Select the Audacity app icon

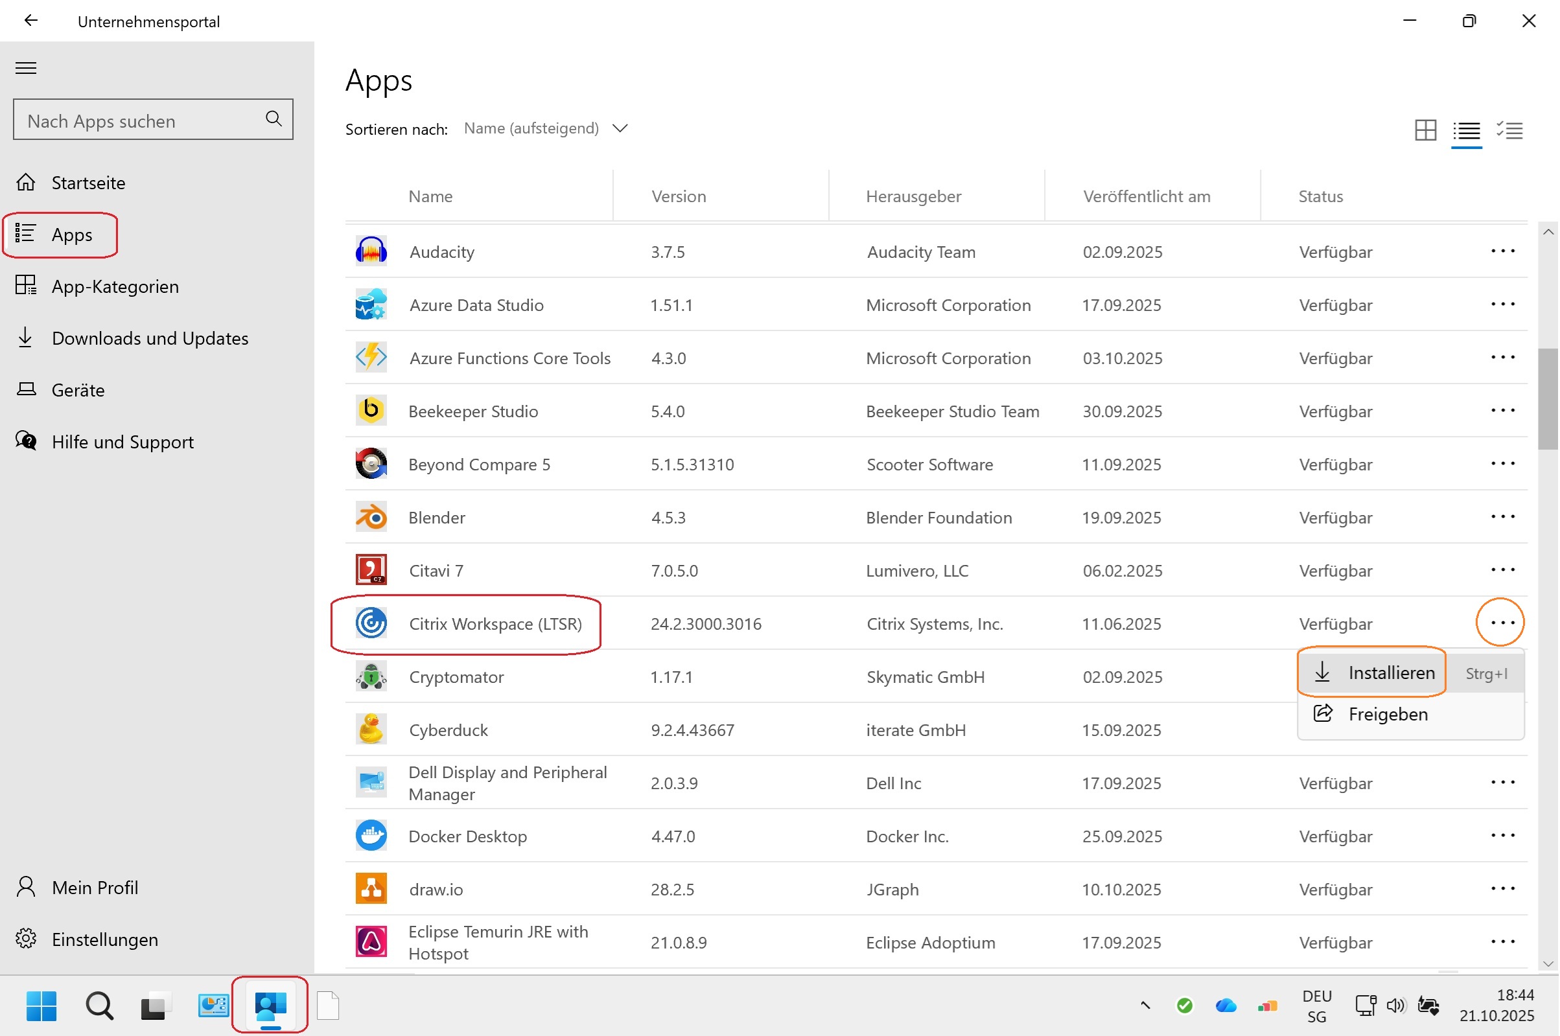click(371, 251)
